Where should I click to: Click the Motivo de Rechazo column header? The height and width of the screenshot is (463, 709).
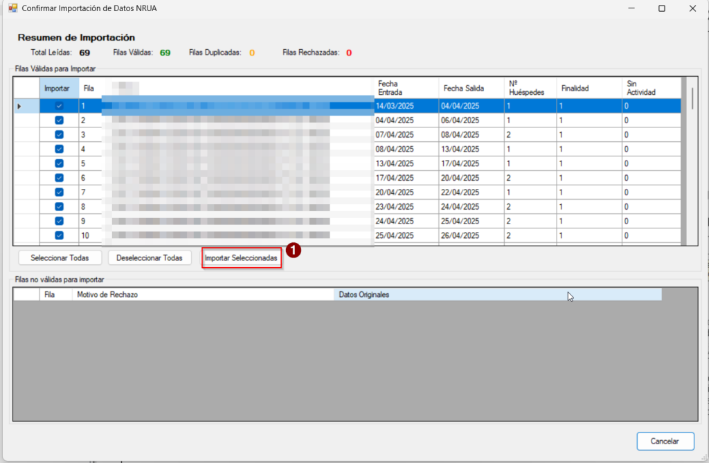point(202,295)
